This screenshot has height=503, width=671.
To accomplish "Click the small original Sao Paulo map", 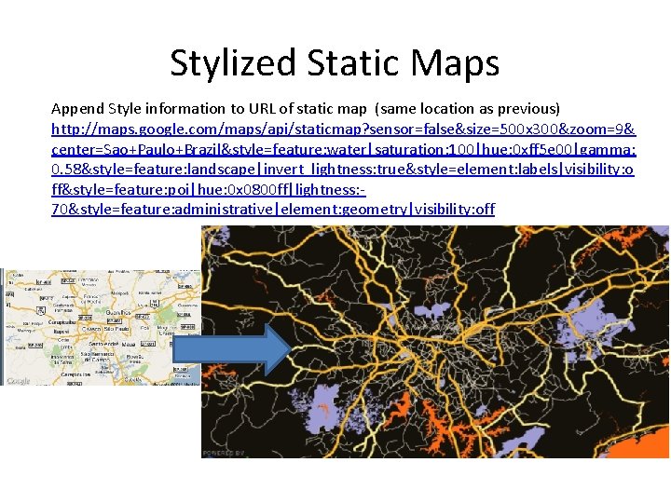I will tap(101, 327).
